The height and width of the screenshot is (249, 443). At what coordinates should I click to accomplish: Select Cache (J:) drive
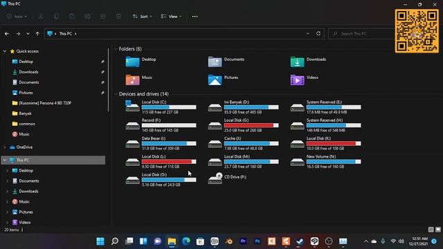pyautogui.click(x=243, y=143)
